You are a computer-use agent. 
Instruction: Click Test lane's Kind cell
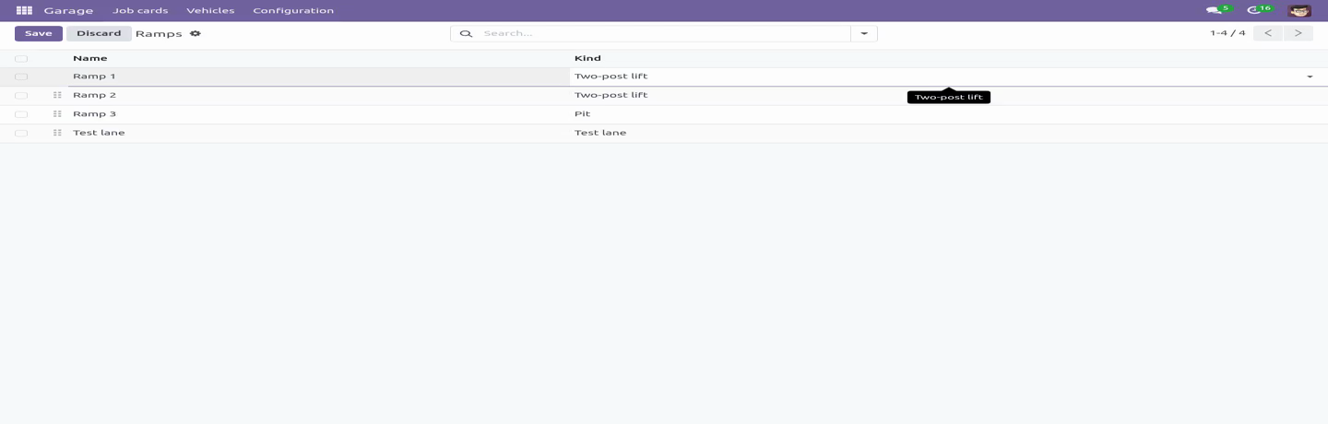(948, 133)
